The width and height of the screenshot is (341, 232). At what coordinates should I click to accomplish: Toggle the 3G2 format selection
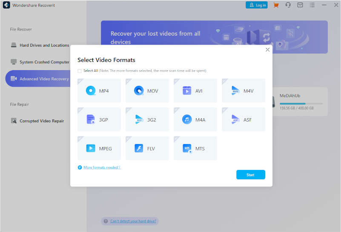coord(147,119)
